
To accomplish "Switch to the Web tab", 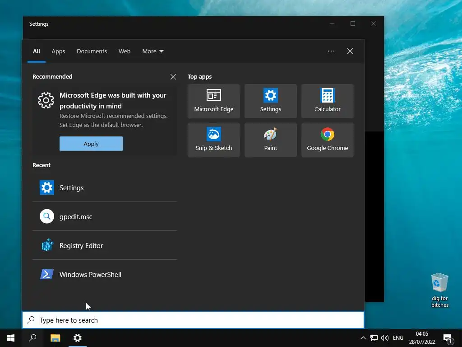I will [125, 52].
